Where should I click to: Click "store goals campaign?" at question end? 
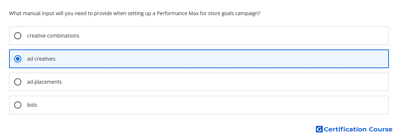[234, 13]
